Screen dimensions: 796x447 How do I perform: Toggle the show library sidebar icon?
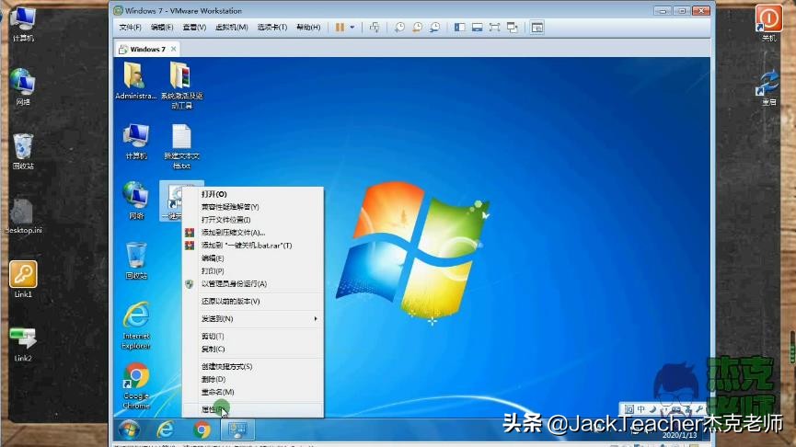click(460, 28)
